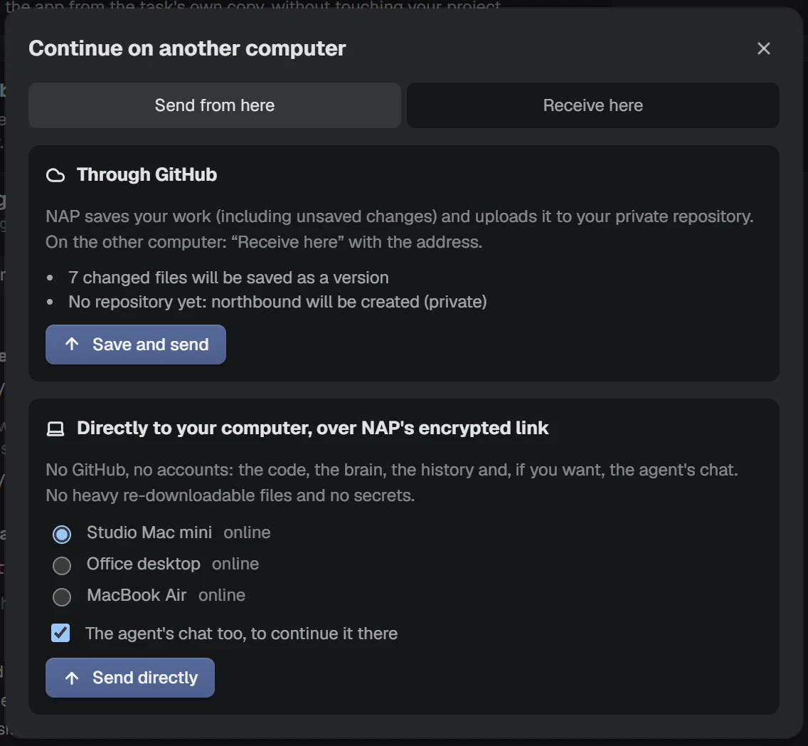
Task: Click the cloud icon beside Through GitHub
Action: click(x=55, y=175)
